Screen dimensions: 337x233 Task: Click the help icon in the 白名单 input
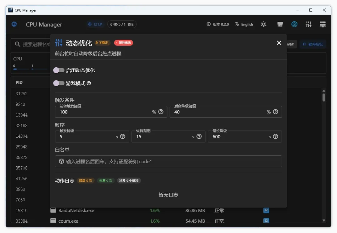[x=61, y=161]
